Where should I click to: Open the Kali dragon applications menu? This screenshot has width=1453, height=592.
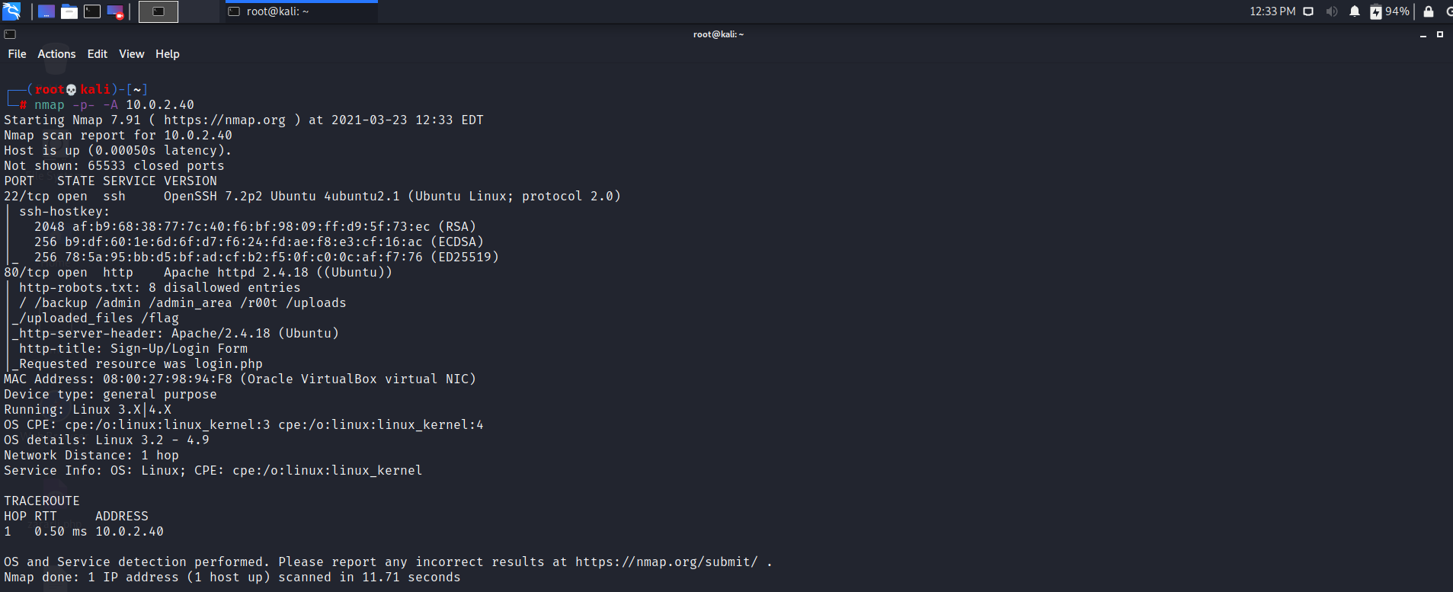(11, 11)
